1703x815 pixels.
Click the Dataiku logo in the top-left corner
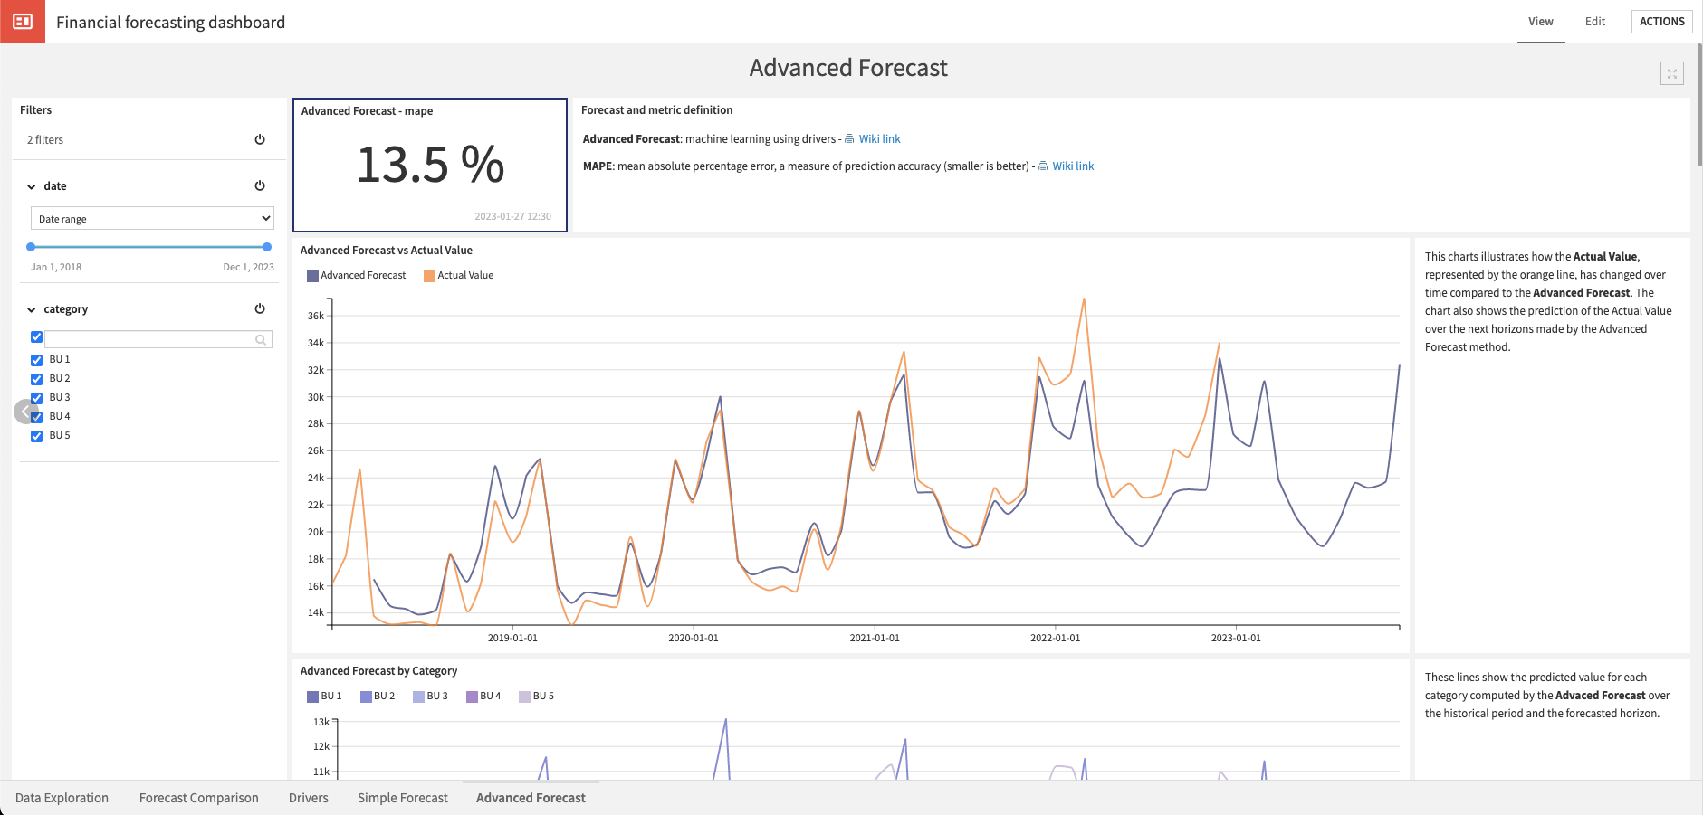(x=22, y=21)
